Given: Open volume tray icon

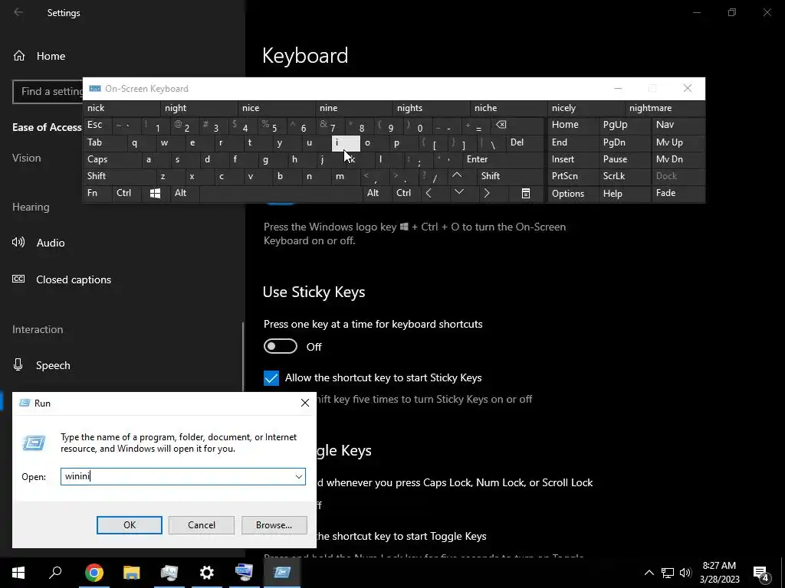Looking at the screenshot, I should point(685,573).
